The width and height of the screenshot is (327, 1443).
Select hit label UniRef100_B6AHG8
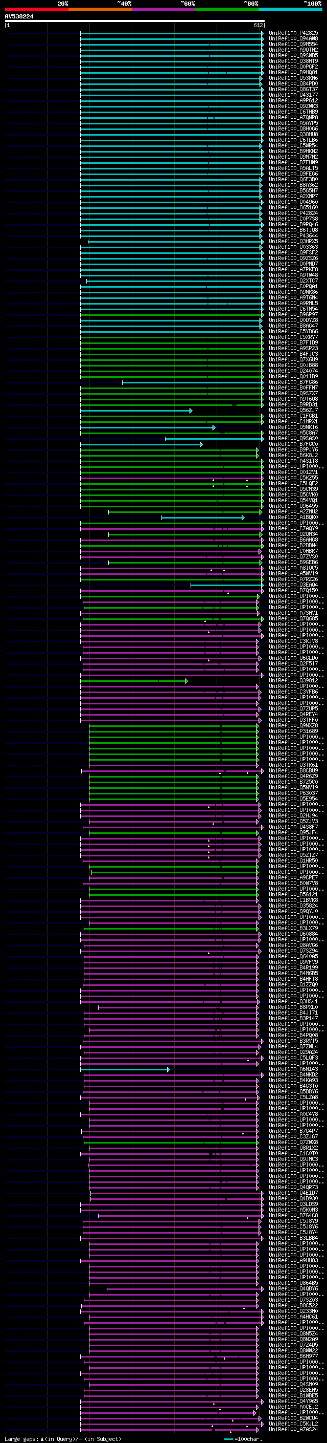point(293,540)
